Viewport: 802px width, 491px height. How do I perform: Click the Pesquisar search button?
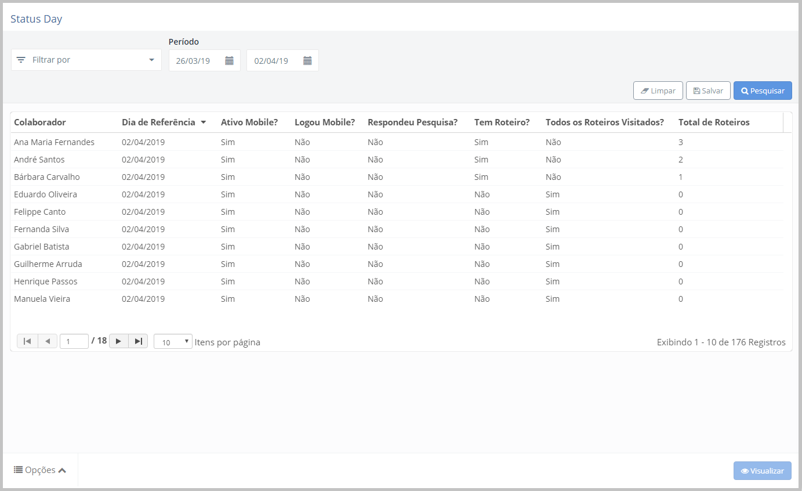tap(763, 91)
